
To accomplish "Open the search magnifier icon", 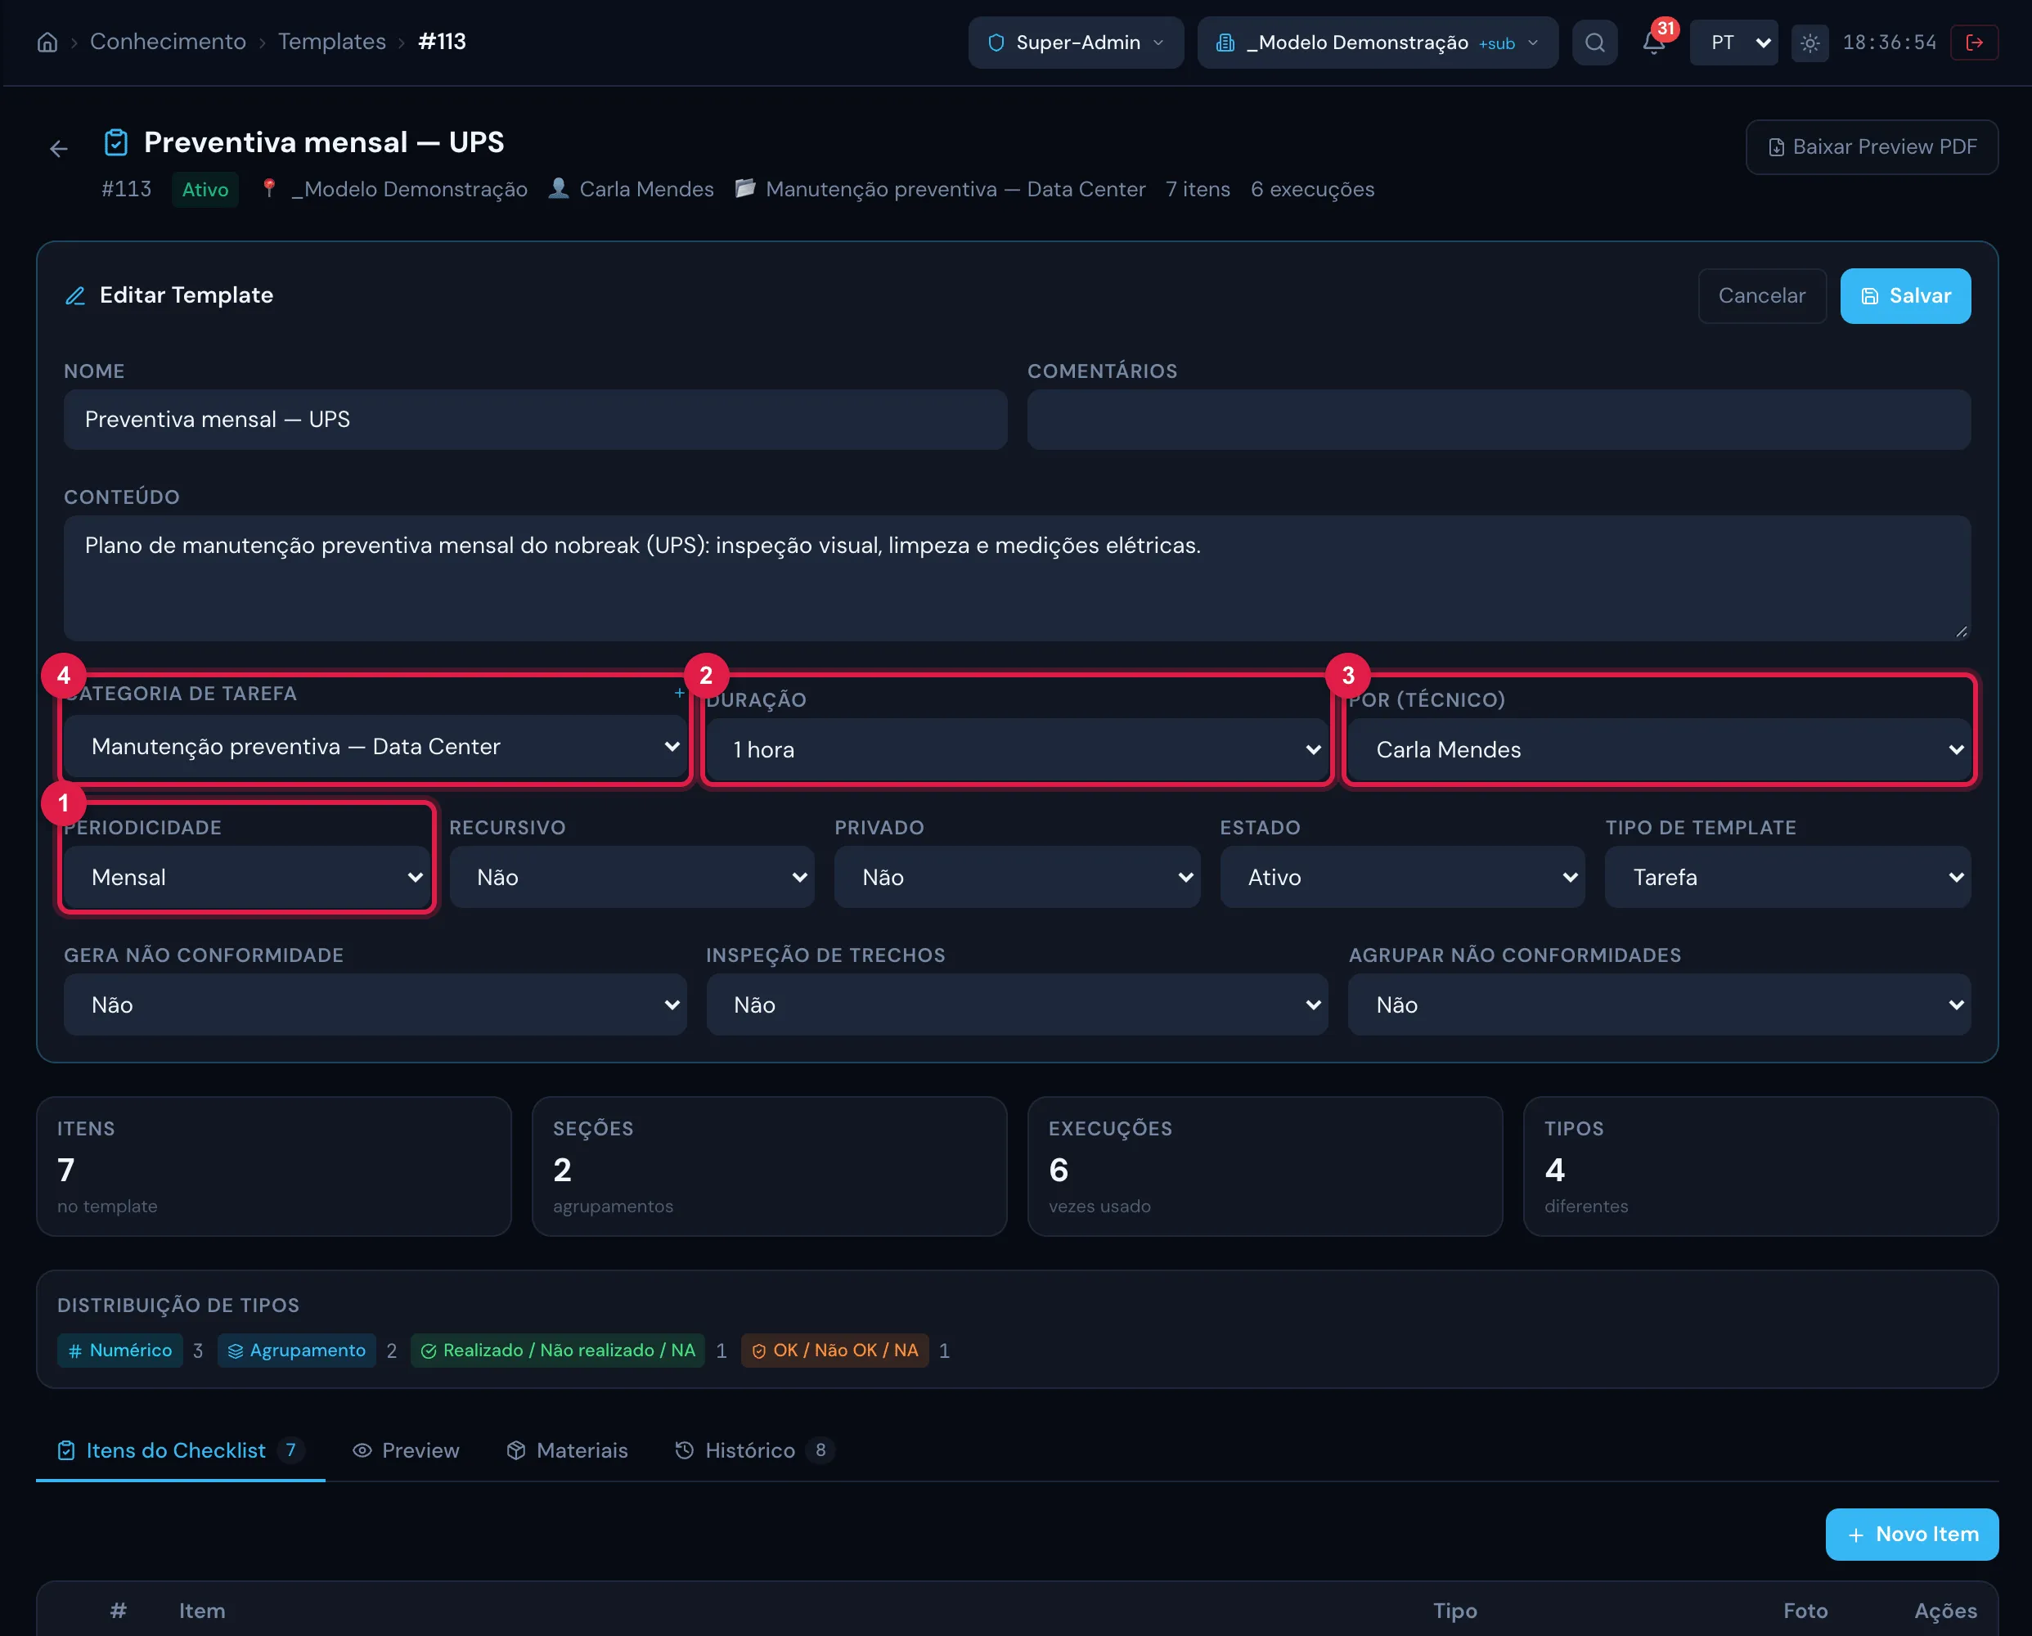I will point(1594,43).
